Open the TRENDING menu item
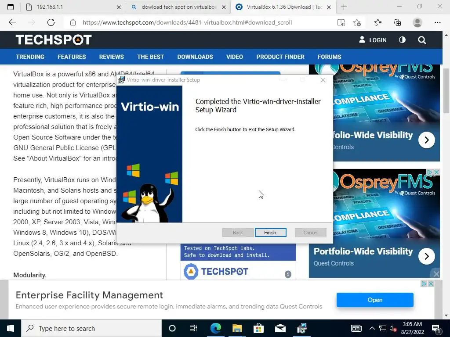Viewport: 450px width, 337px height. [30, 57]
